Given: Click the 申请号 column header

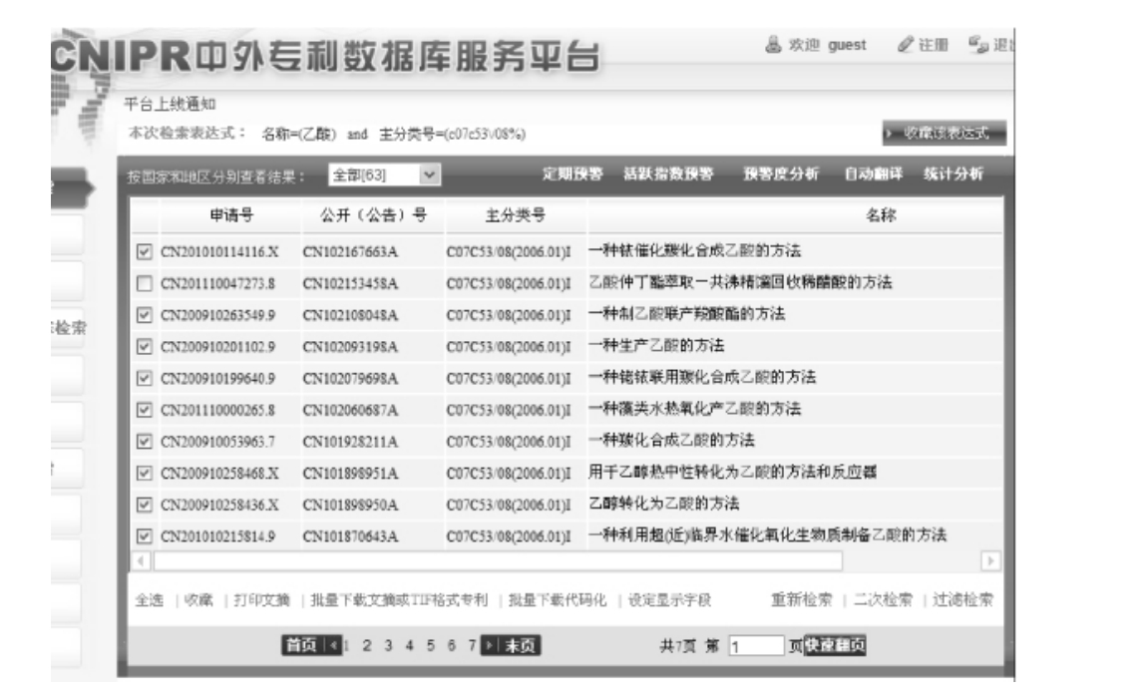Looking at the screenshot, I should tap(231, 214).
